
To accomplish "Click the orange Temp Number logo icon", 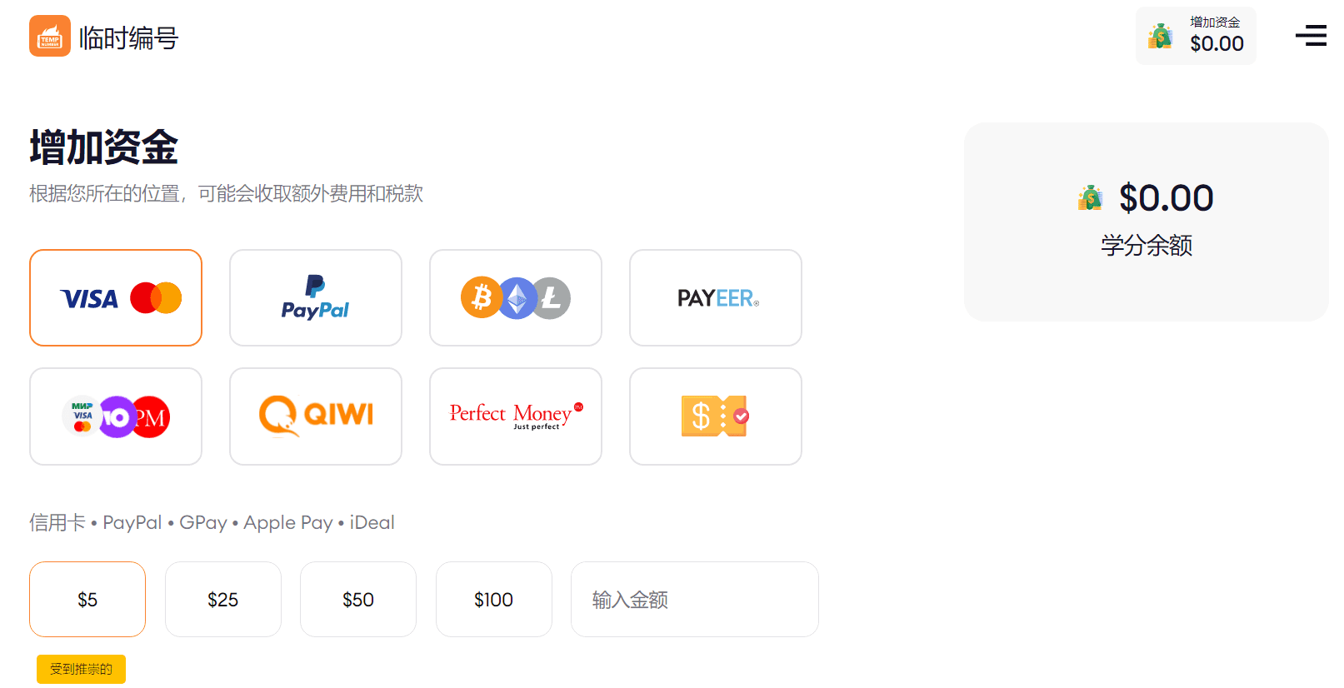I will (50, 36).
